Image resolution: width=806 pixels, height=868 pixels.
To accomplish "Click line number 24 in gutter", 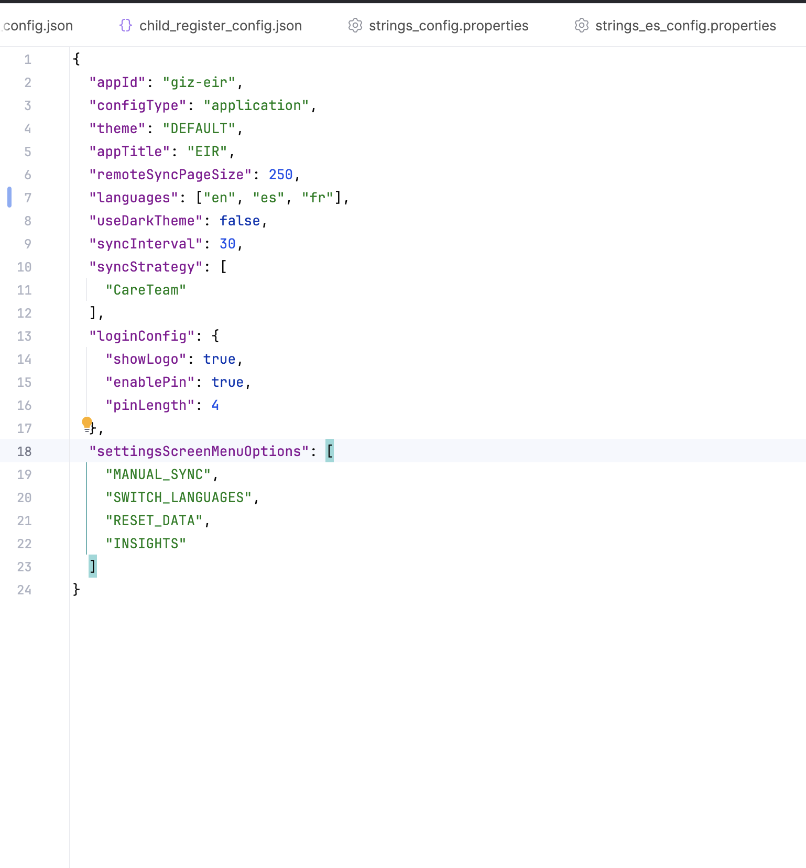I will pyautogui.click(x=24, y=590).
